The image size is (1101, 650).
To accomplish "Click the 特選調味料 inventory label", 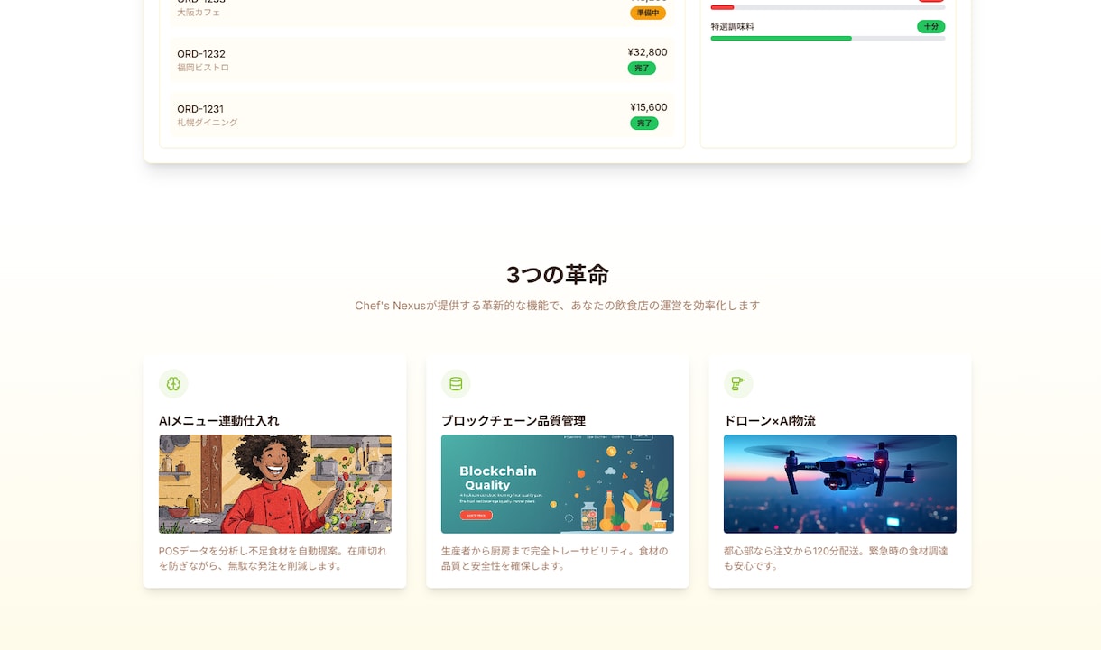I will (733, 27).
